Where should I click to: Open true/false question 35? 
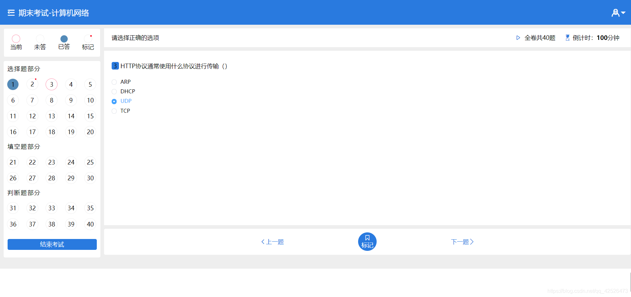[x=90, y=208]
